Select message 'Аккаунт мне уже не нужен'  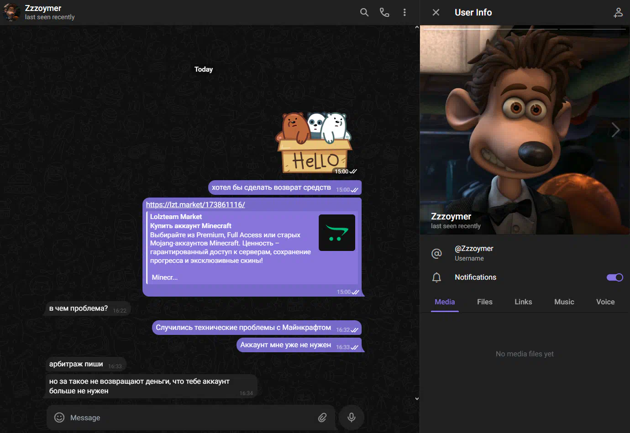(x=299, y=345)
